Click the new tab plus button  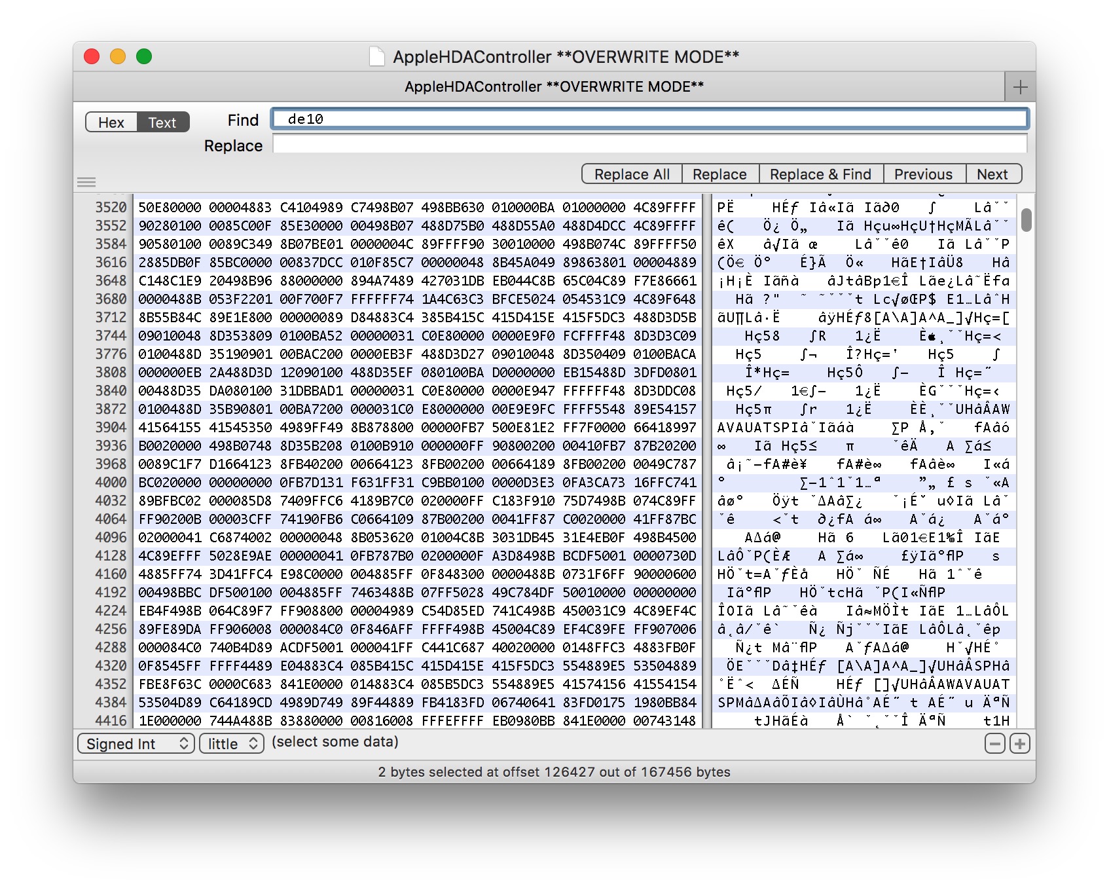(1020, 87)
